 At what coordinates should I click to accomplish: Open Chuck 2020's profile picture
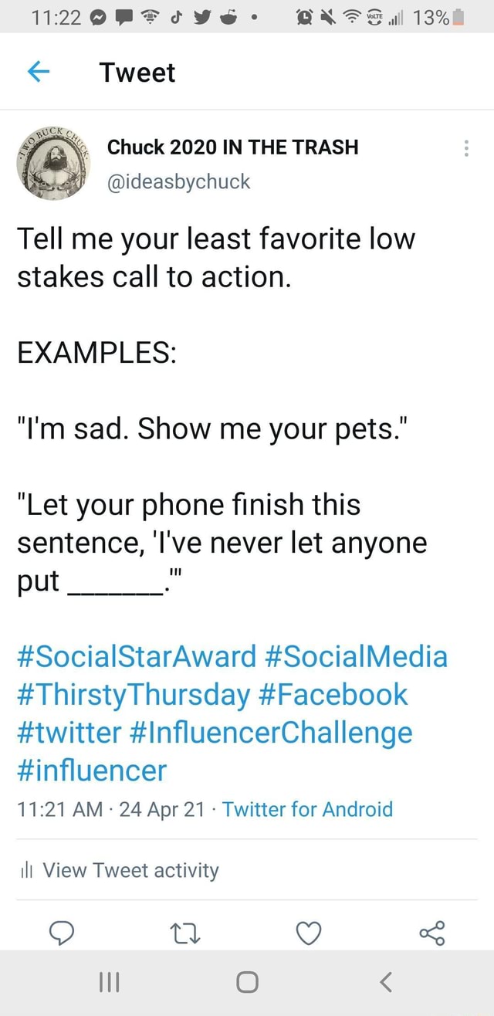click(x=52, y=164)
